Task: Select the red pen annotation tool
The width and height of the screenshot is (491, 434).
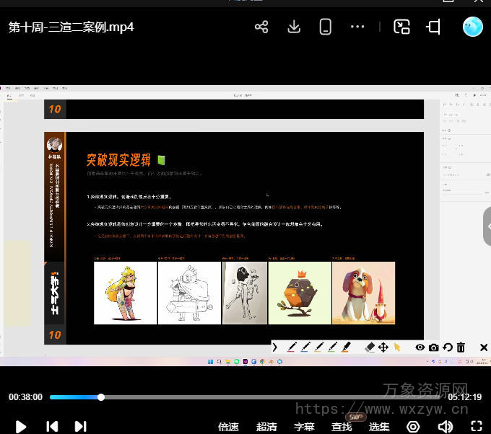Action: click(292, 347)
